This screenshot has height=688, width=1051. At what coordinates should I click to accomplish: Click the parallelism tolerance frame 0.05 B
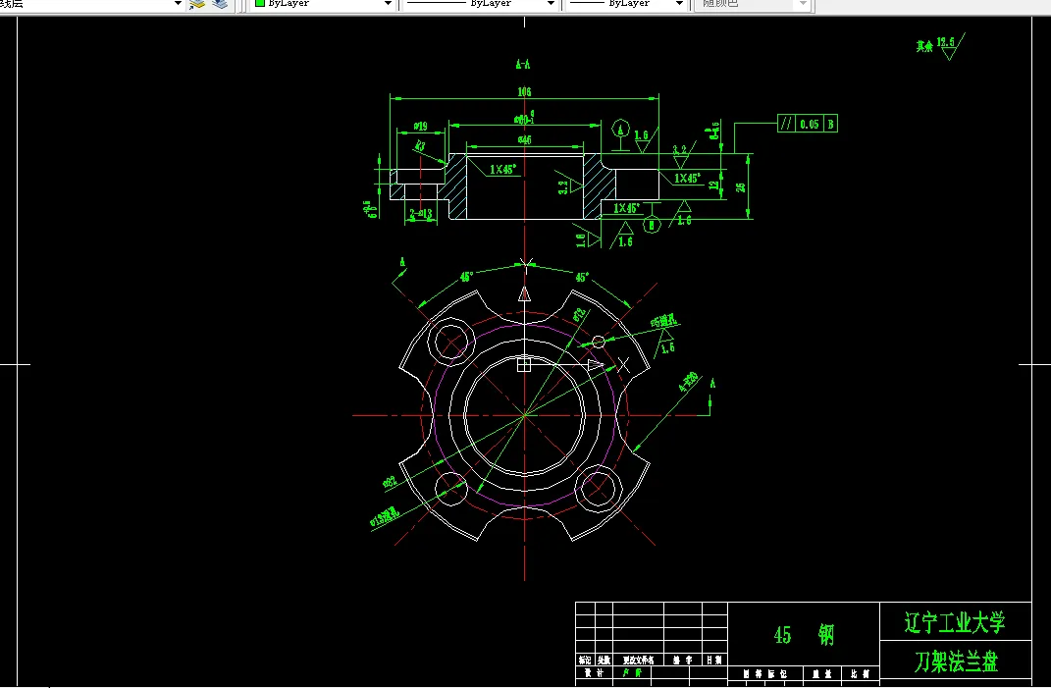tap(807, 124)
